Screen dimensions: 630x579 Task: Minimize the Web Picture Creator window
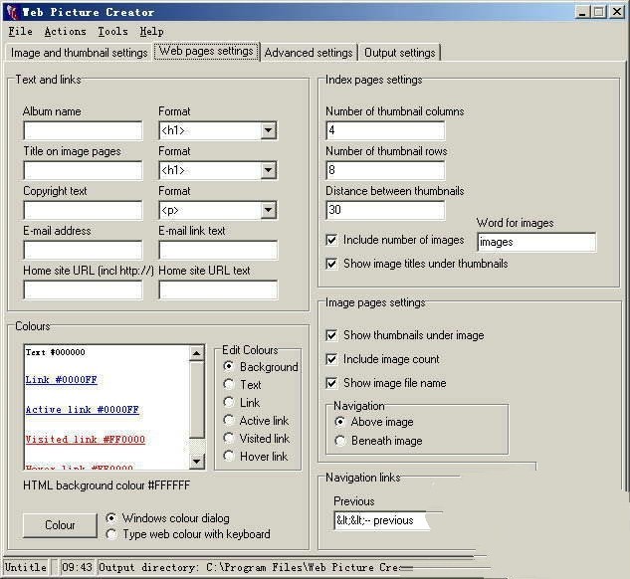tap(582, 12)
